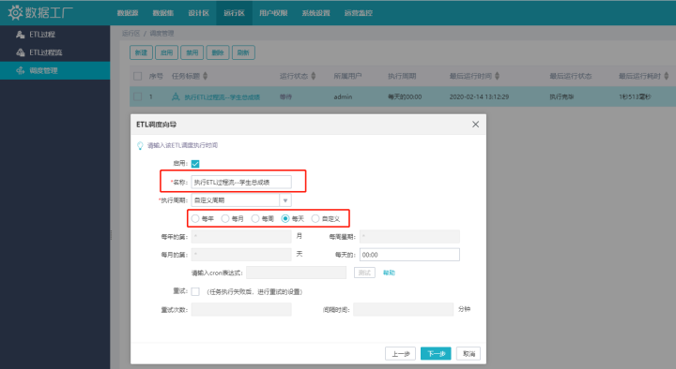
Task: Click the ETL过程流 sidebar icon
Action: point(21,52)
